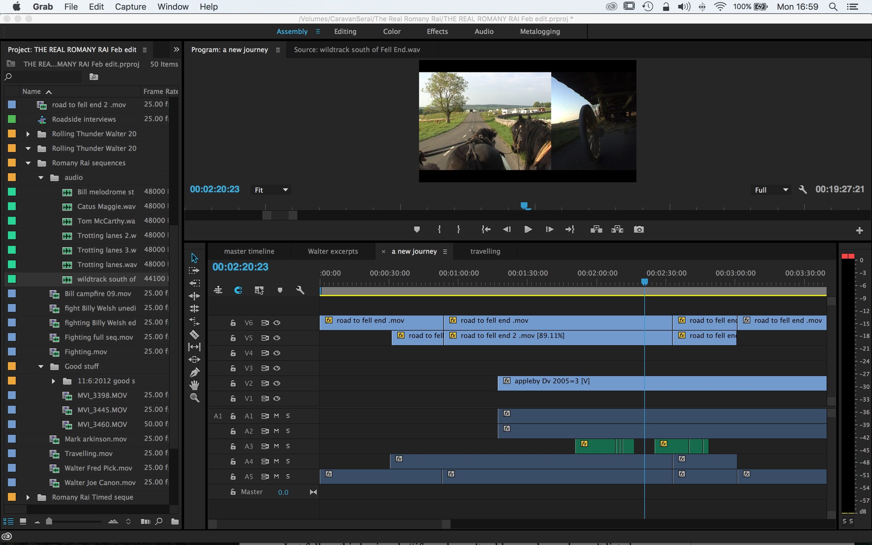Screen dimensions: 872x545
Task: Collapse the audio bin
Action: pos(41,177)
